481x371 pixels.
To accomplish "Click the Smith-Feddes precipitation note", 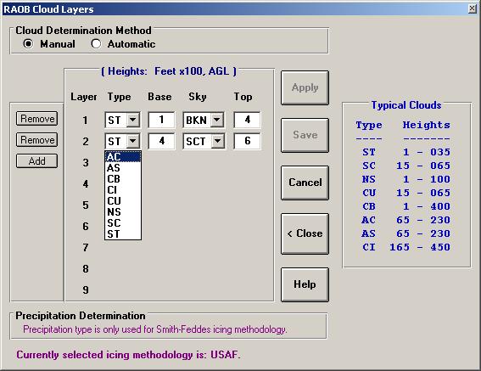I will click(155, 329).
